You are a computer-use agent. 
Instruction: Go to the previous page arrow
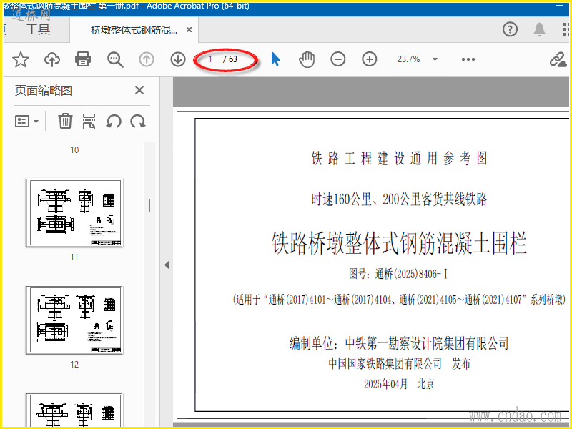(147, 59)
